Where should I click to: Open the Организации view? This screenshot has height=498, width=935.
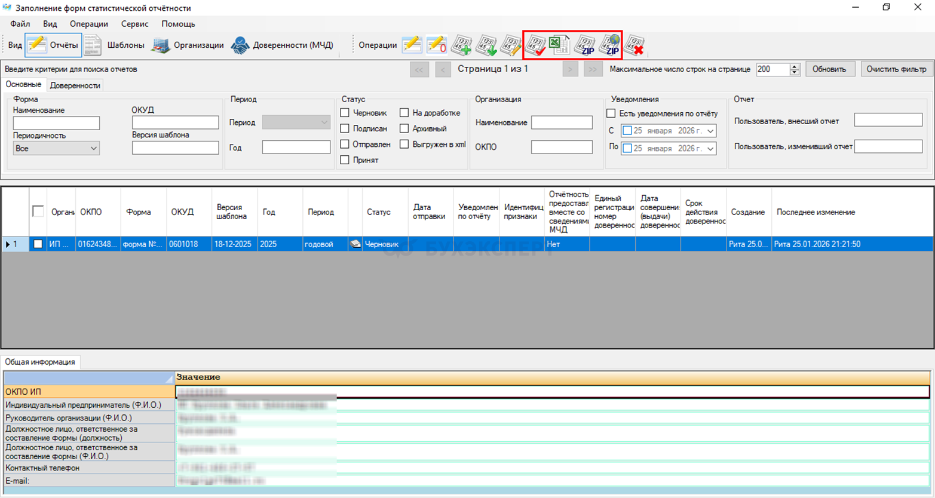click(x=188, y=45)
